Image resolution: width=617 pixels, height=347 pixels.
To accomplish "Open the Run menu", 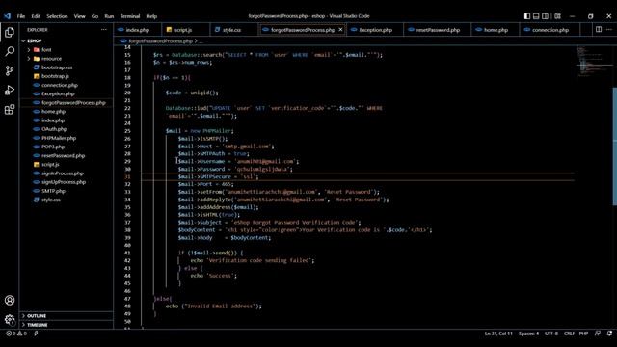I will 109,16.
